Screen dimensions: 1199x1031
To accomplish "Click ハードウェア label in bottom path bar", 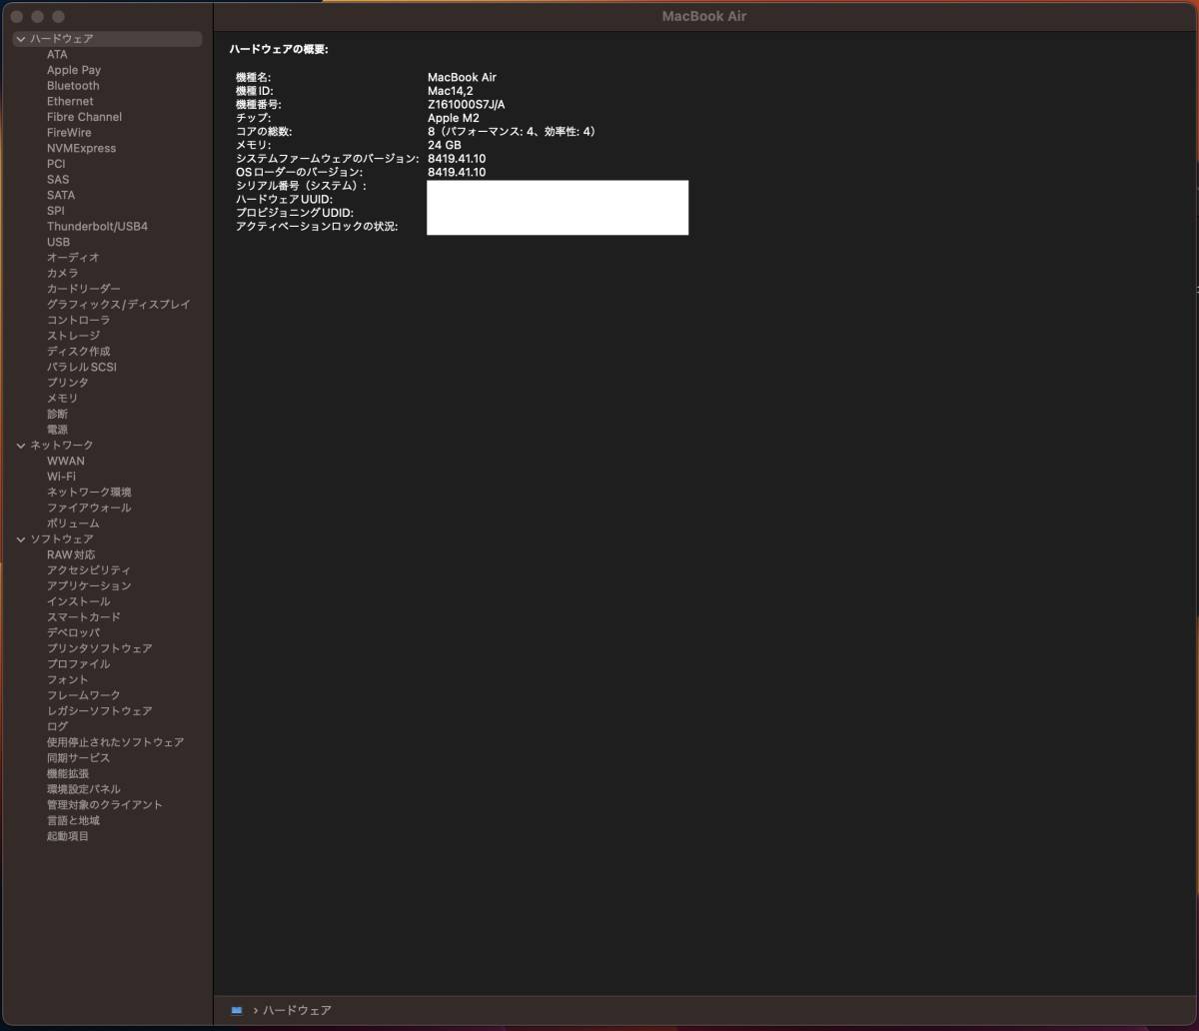I will point(297,1010).
